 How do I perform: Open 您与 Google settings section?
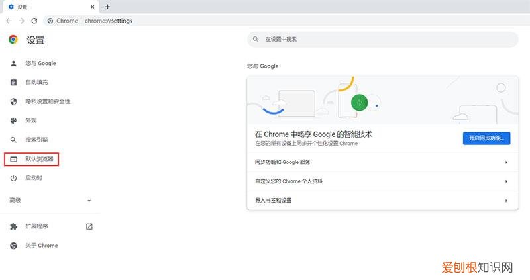[x=40, y=63]
